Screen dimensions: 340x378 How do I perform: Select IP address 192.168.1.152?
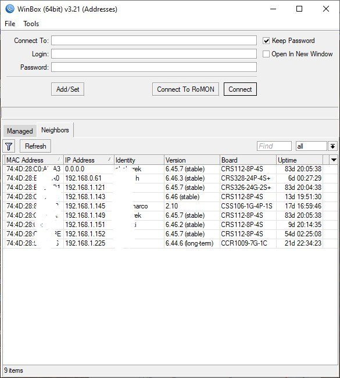tap(85, 234)
